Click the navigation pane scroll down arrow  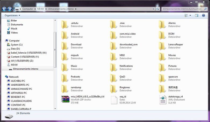click(55, 109)
